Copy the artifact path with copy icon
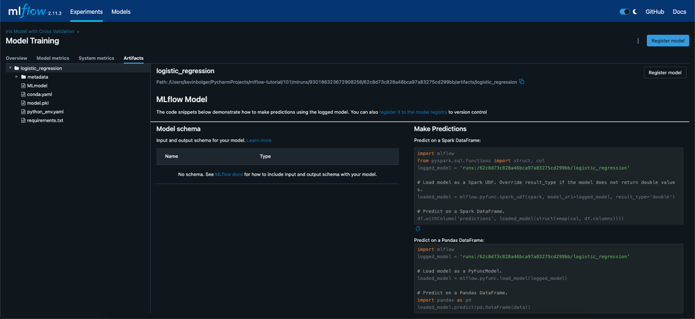This screenshot has width=695, height=319. tap(522, 81)
